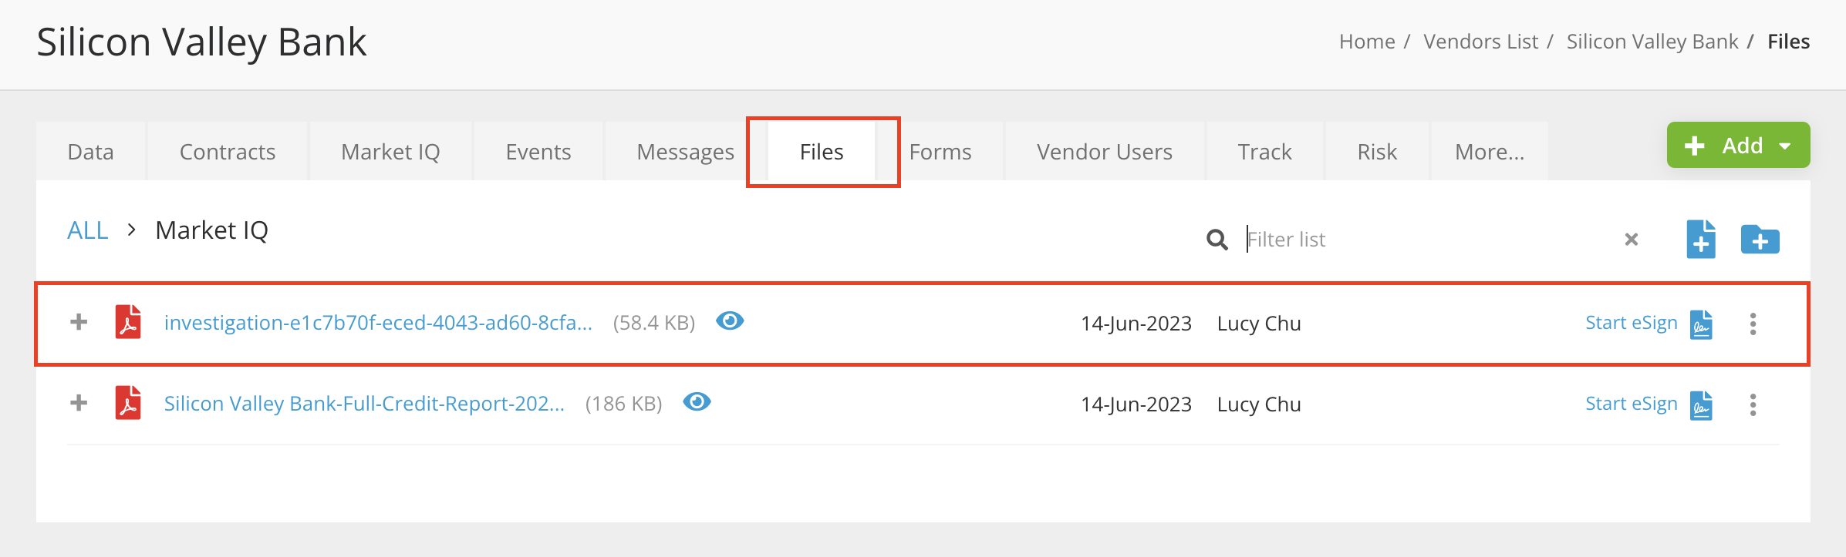Open the More... tab menu
The image size is (1846, 557).
tap(1489, 152)
